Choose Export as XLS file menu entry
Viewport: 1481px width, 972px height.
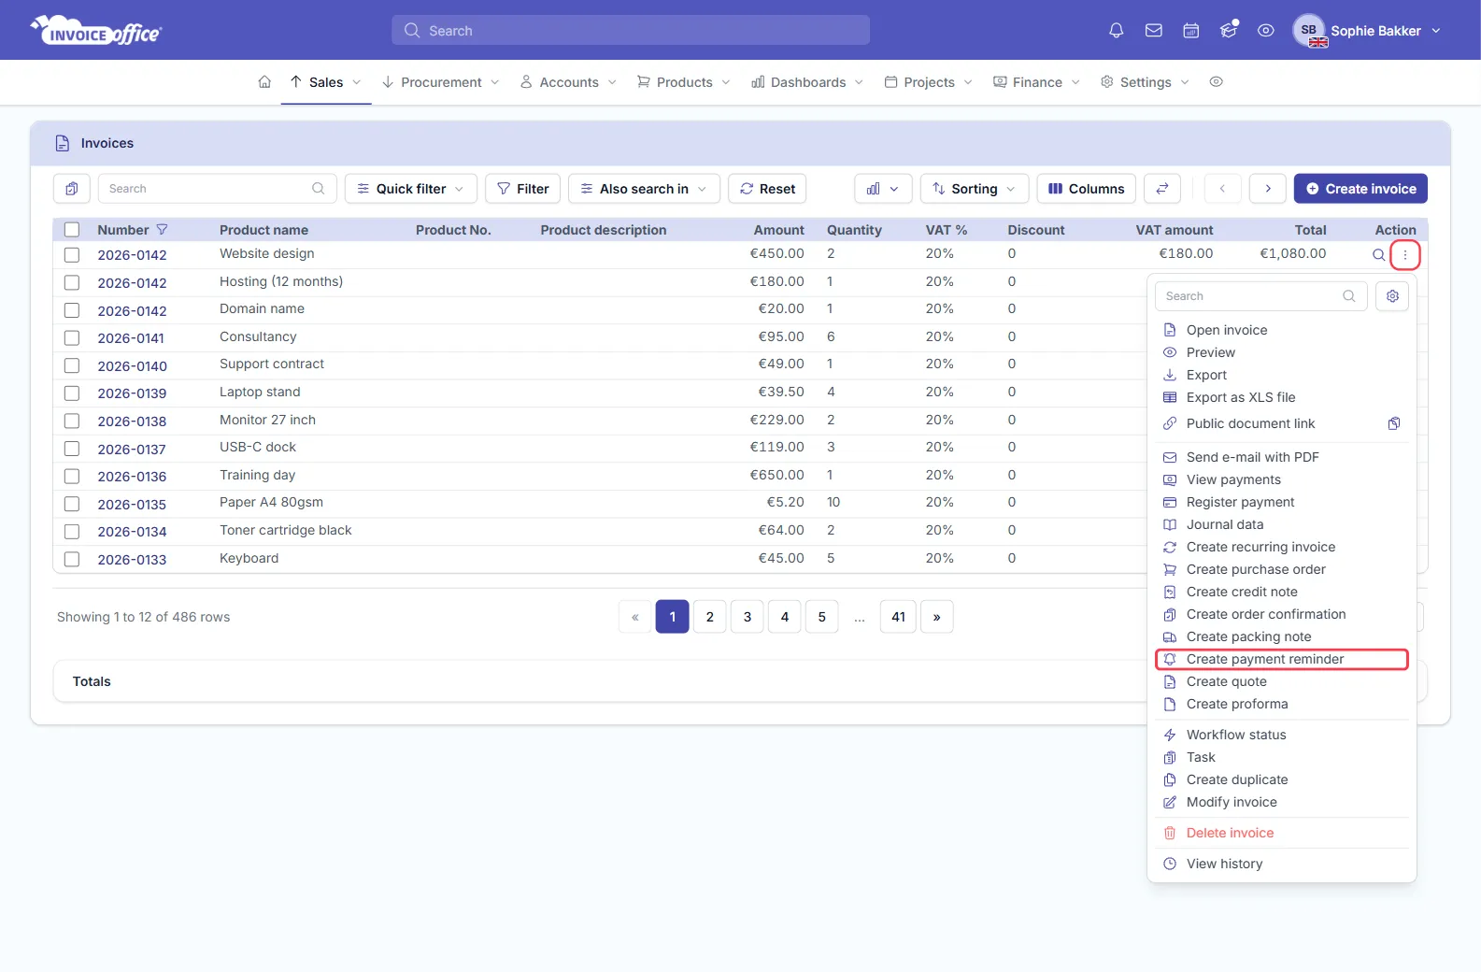click(1241, 397)
